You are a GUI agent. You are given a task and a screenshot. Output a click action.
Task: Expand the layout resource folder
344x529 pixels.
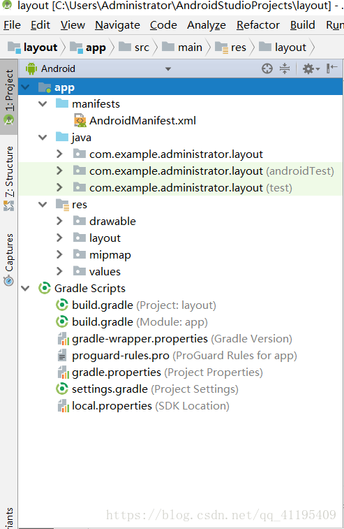(59, 238)
